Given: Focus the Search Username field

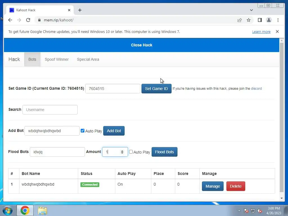Looking at the screenshot, I should point(50,110).
